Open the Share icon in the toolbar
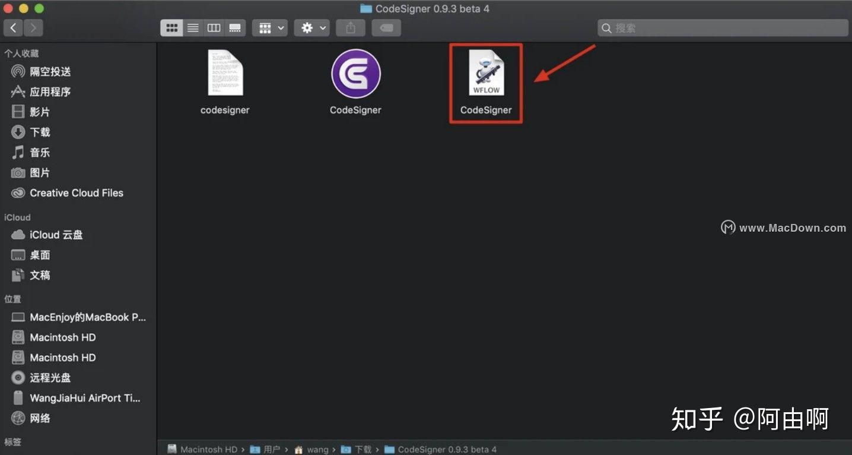852x455 pixels. [350, 27]
